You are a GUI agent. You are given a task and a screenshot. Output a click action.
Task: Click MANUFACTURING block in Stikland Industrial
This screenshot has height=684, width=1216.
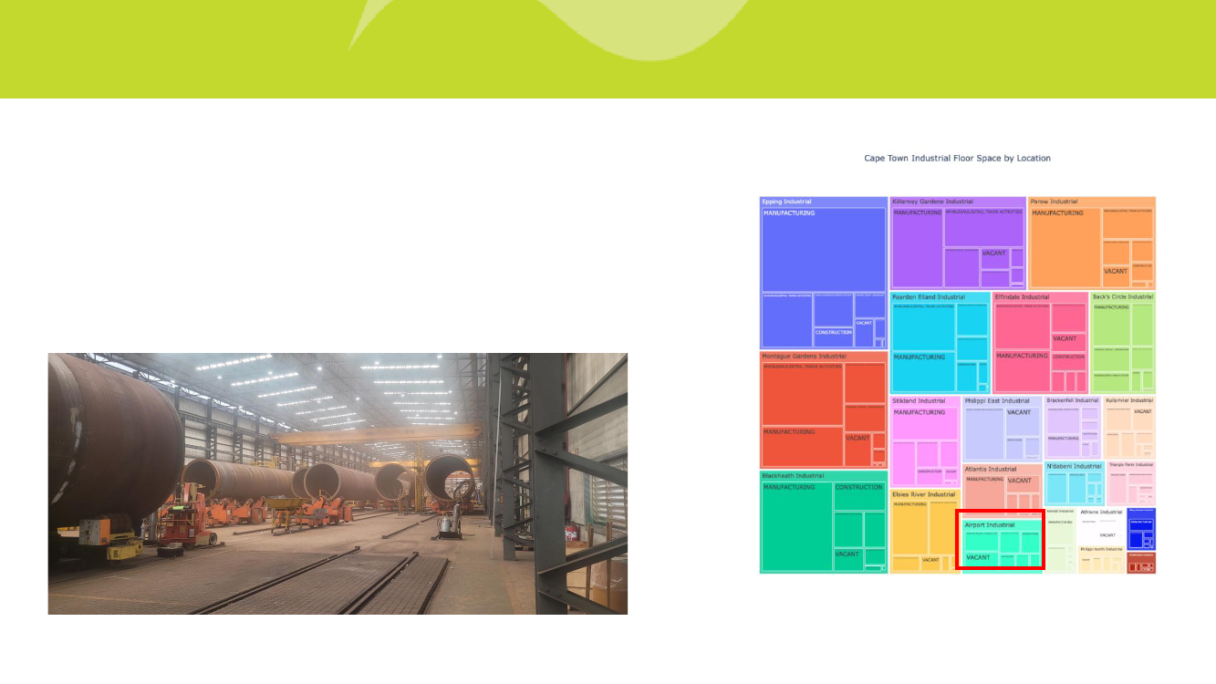click(x=925, y=424)
